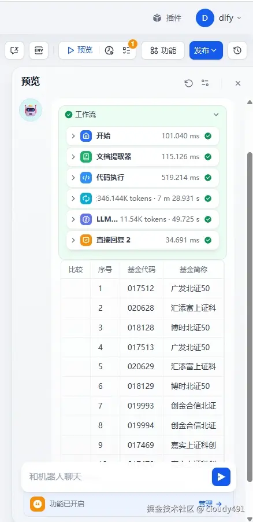
Task: Click the dify account avatar
Action: [x=205, y=18]
